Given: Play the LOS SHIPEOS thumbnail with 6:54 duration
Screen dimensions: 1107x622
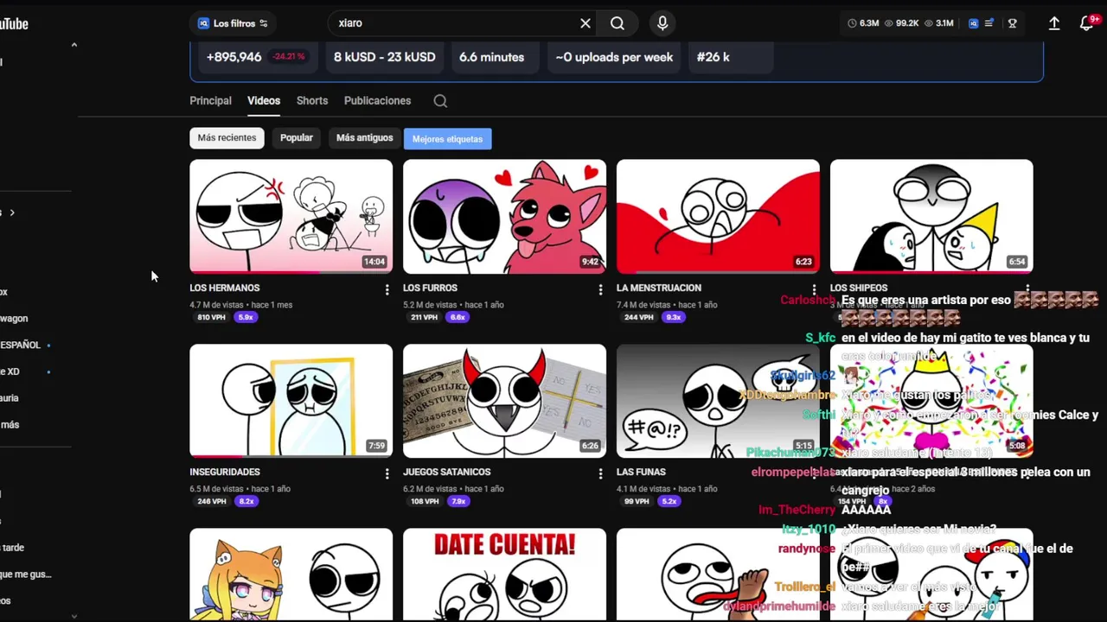Looking at the screenshot, I should pyautogui.click(x=931, y=216).
